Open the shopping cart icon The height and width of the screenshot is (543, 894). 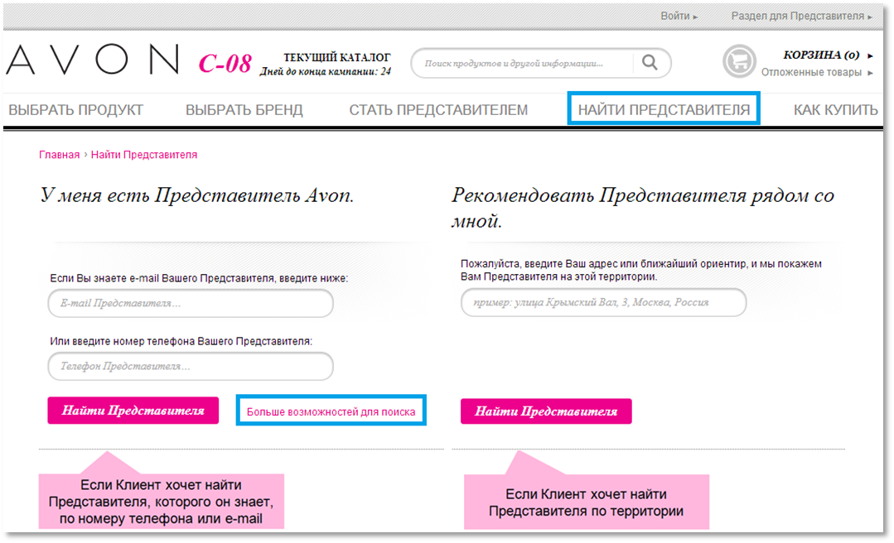740,61
